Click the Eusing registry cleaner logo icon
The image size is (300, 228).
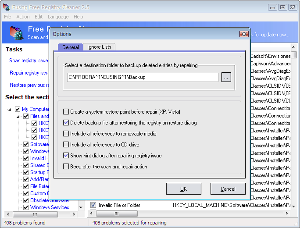pyautogui.click(x=16, y=33)
